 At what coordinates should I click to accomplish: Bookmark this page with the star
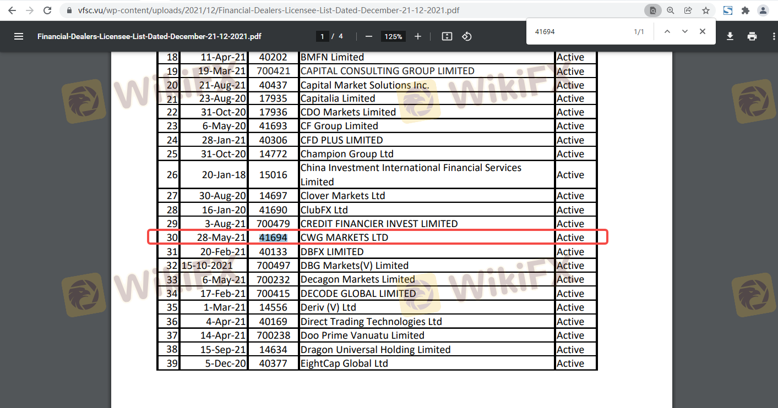point(706,10)
